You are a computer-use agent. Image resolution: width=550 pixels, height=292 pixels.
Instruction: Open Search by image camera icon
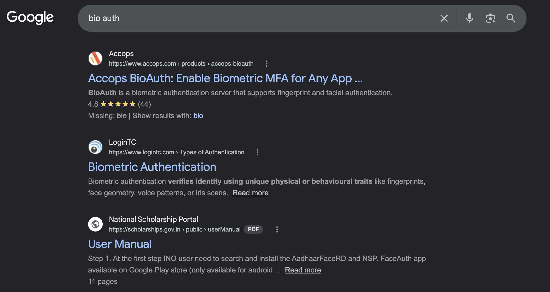pyautogui.click(x=490, y=18)
